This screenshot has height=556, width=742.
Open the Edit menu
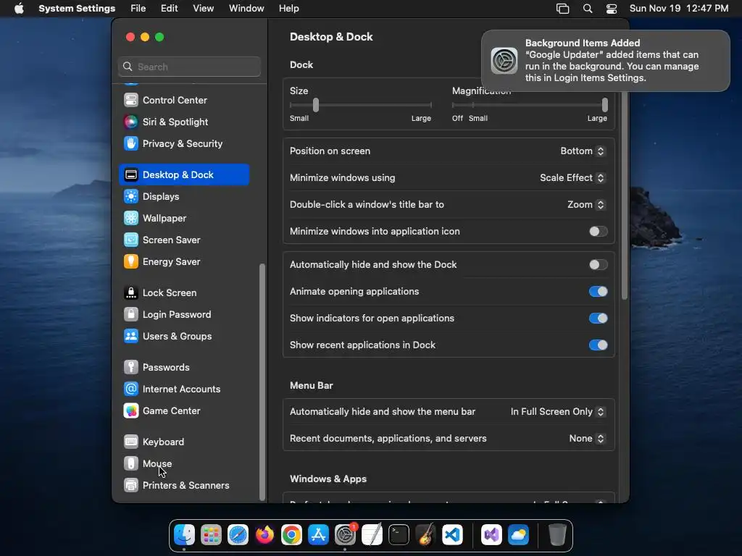coord(169,9)
